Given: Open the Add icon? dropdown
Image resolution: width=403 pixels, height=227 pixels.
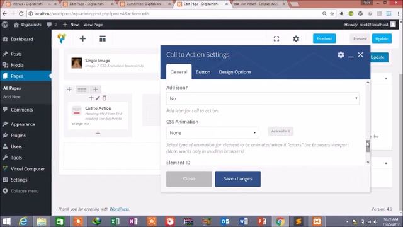Looking at the screenshot, I should pos(263,98).
